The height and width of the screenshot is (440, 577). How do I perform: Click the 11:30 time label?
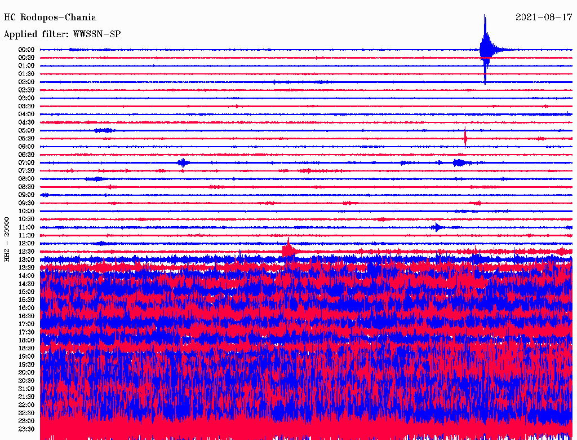pyautogui.click(x=26, y=235)
